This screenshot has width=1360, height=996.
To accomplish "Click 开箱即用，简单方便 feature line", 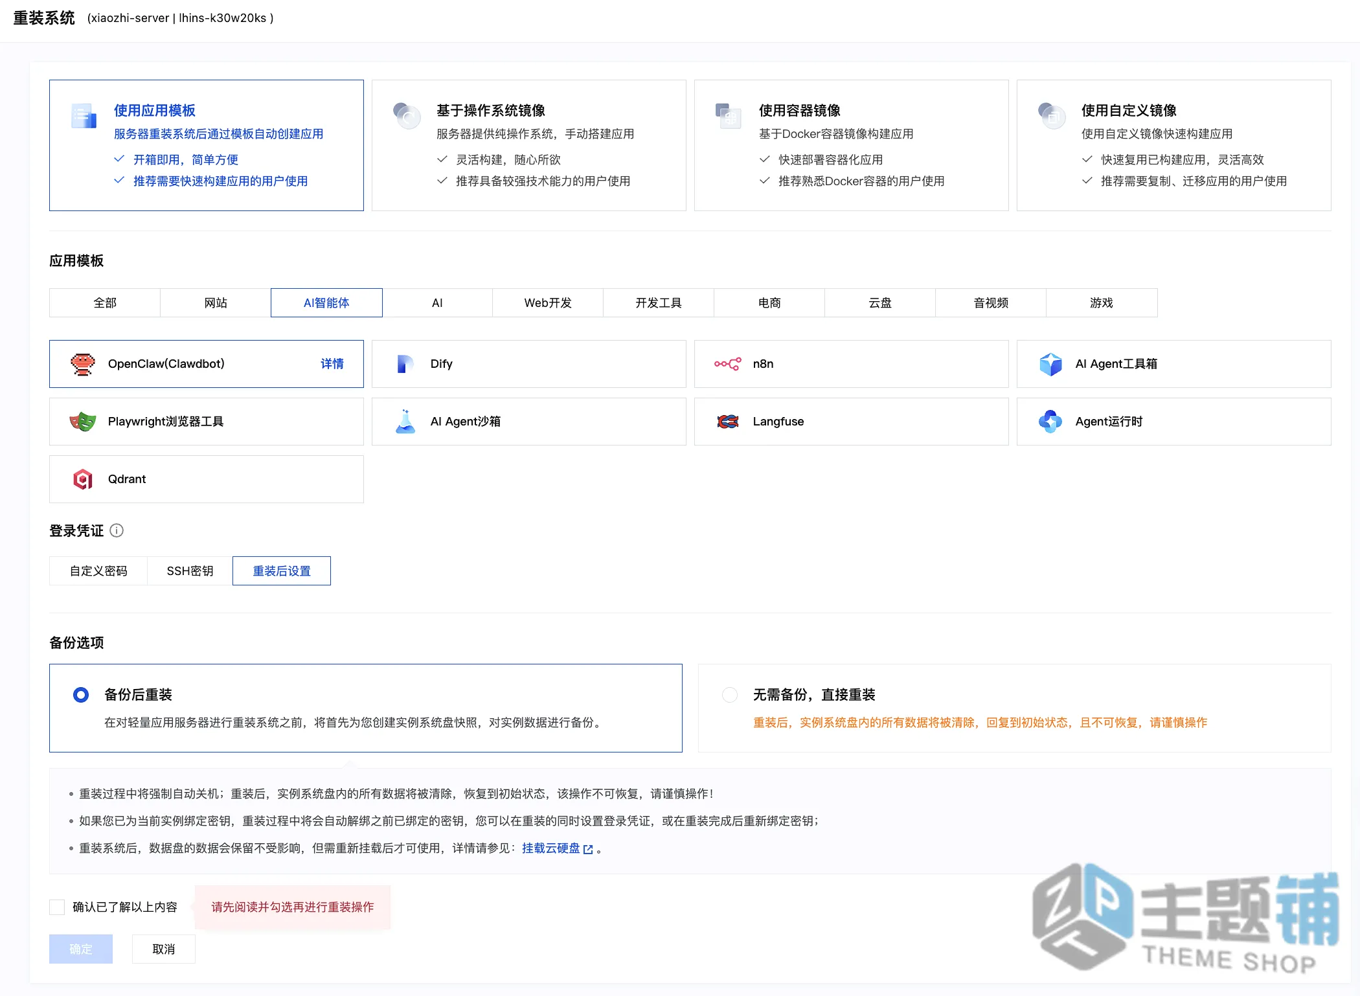I will 186,160.
